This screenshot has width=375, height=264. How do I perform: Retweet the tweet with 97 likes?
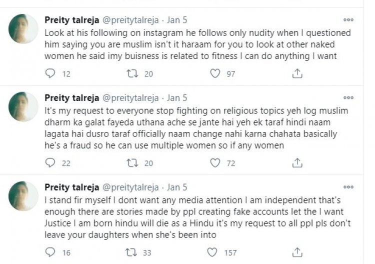coord(132,73)
